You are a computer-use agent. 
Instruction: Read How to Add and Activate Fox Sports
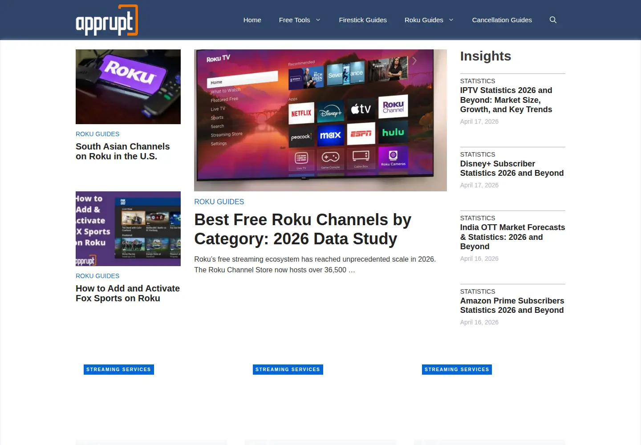[x=128, y=293]
